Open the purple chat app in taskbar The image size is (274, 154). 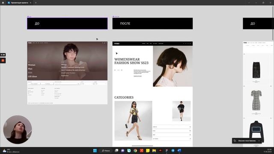pos(123,151)
